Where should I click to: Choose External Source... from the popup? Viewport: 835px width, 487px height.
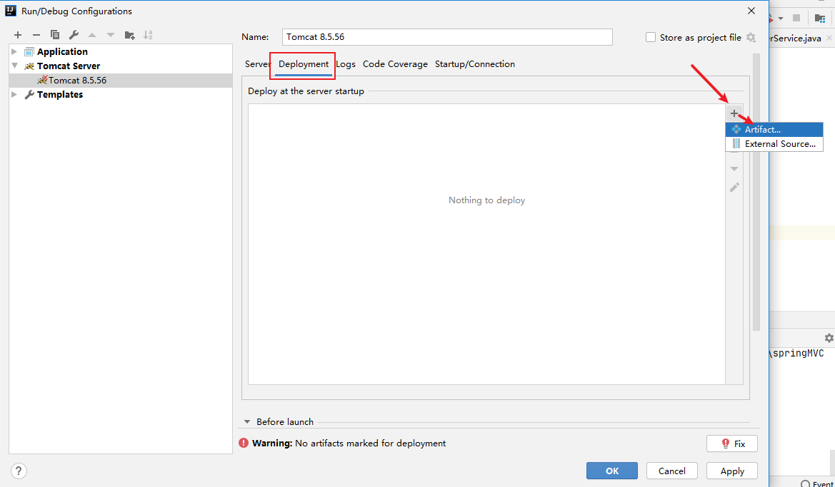[x=774, y=143]
